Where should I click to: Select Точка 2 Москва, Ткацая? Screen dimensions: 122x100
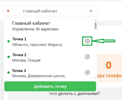click(x=49, y=57)
